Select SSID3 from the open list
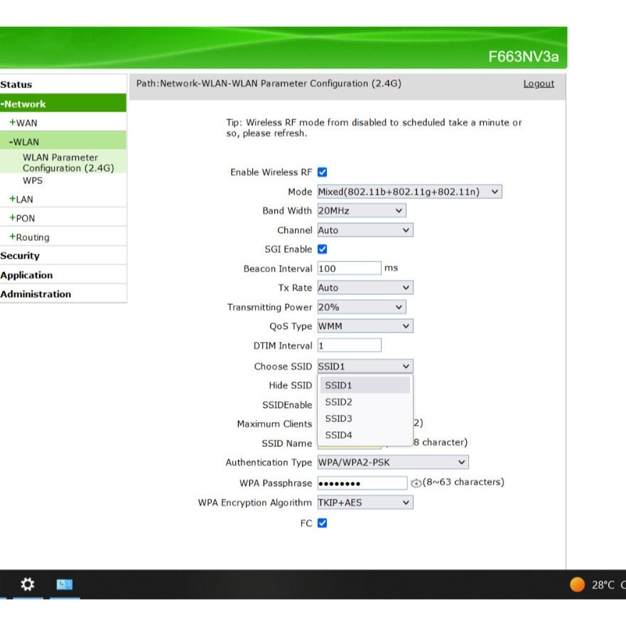The height and width of the screenshot is (626, 626). coord(339,419)
